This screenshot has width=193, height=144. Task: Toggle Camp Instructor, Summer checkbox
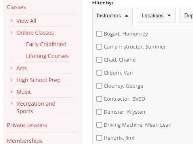click(x=99, y=47)
